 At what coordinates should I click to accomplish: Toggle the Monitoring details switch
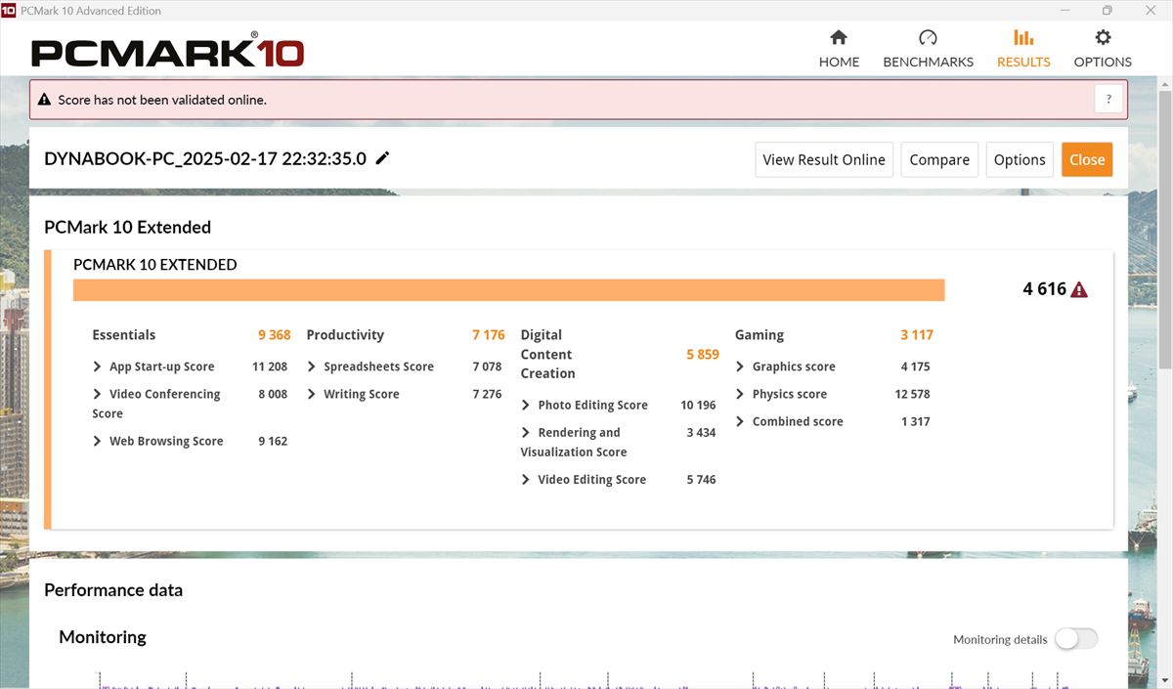pos(1075,639)
